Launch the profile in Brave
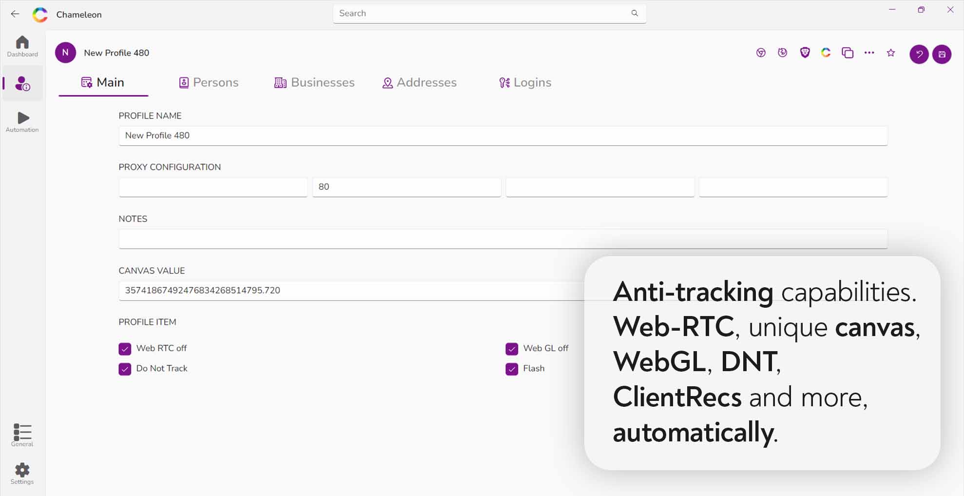 pyautogui.click(x=805, y=53)
